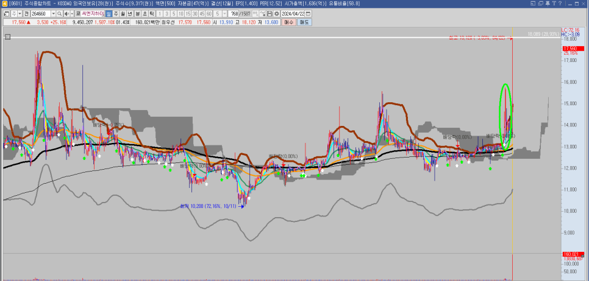Click the chart layout icon at toolbar start
The height and width of the screenshot is (281, 589).
click(x=7, y=14)
